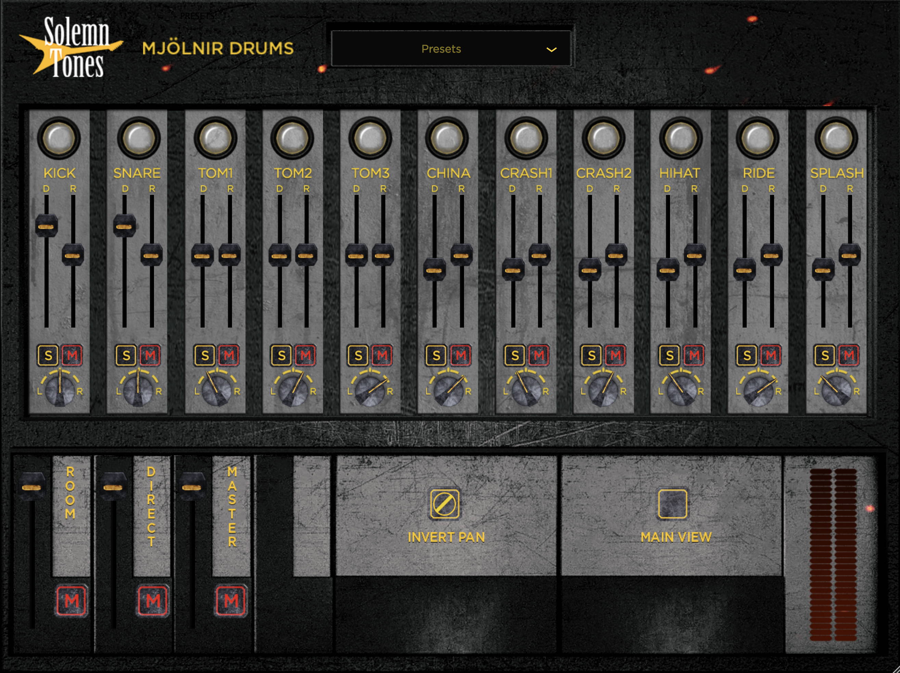The image size is (900, 673).
Task: Solo the TOM2 channel
Action: (281, 355)
